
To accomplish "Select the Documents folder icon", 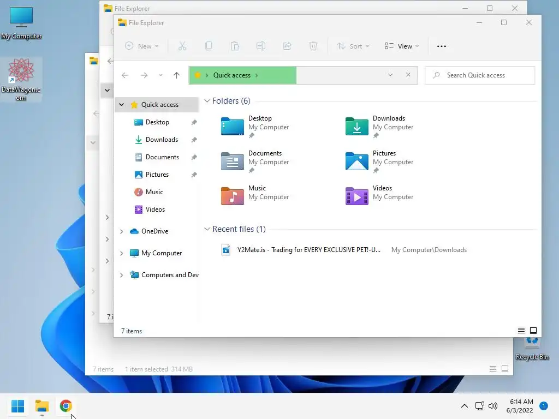I will tap(233, 161).
